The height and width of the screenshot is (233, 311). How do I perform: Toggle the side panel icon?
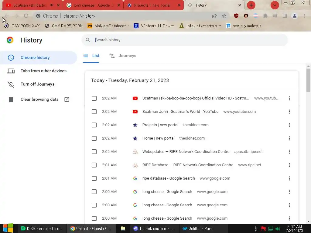click(285, 16)
